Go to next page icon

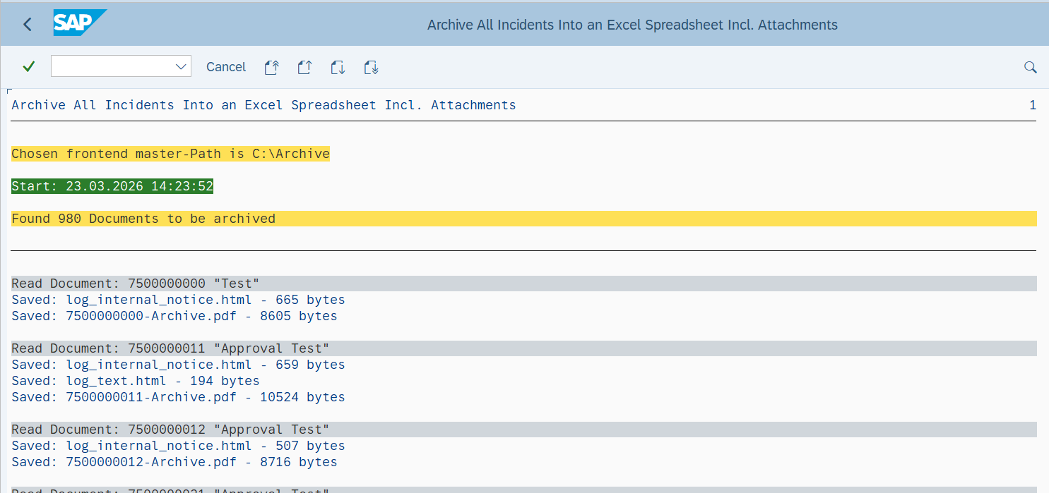(x=338, y=67)
